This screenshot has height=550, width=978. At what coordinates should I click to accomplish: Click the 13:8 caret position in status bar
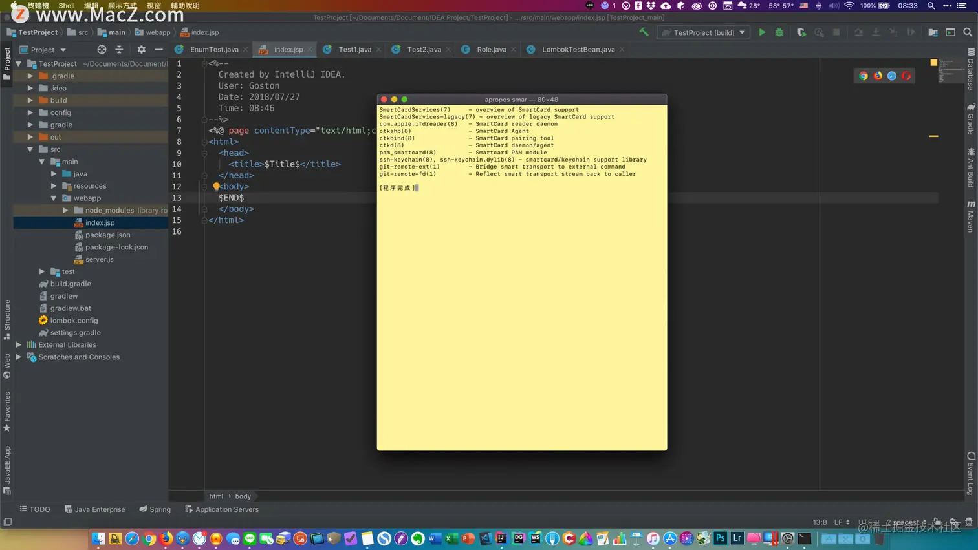(820, 522)
